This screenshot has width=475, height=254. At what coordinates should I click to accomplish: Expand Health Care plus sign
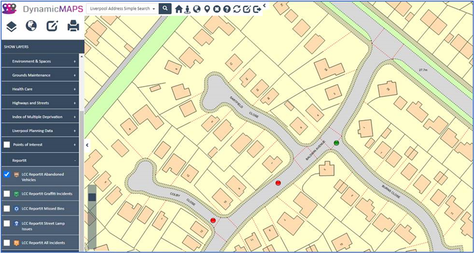coord(75,89)
